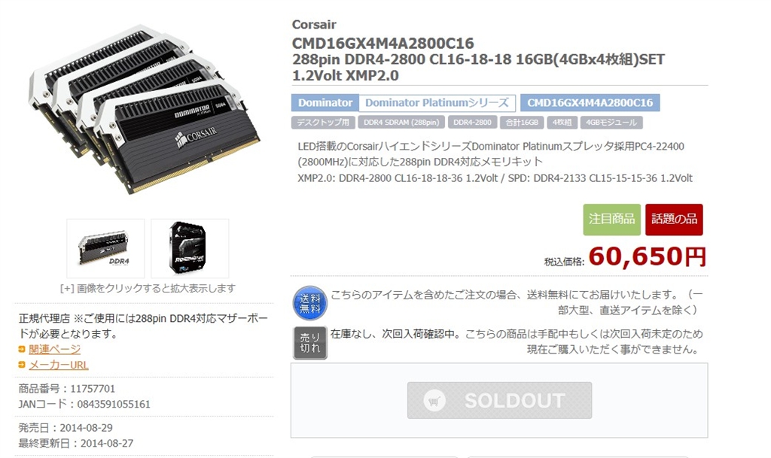Image resolution: width=771 pixels, height=458 pixels.
Task: Open the DDR4 memory module thumbnail
Action: point(105,248)
